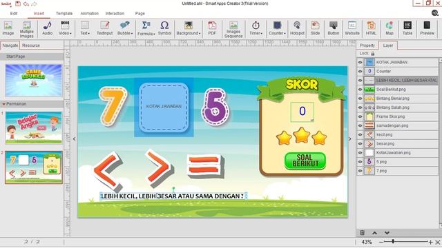Switch to the Resource panel tab

click(31, 45)
